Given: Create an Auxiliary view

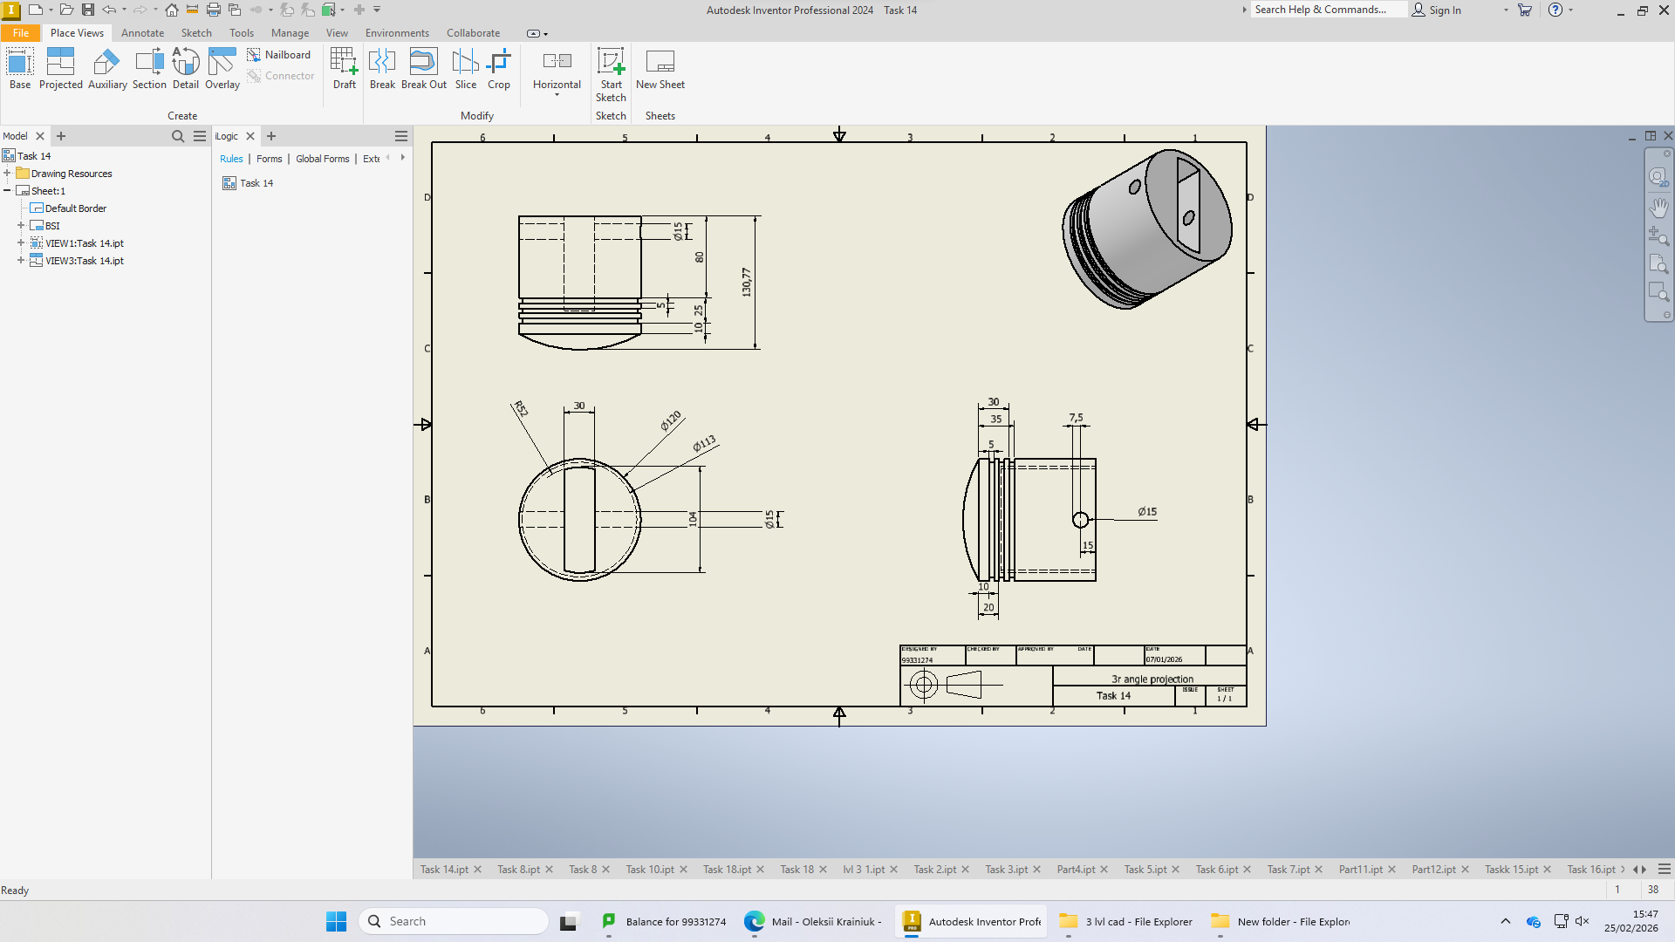Looking at the screenshot, I should pyautogui.click(x=107, y=69).
